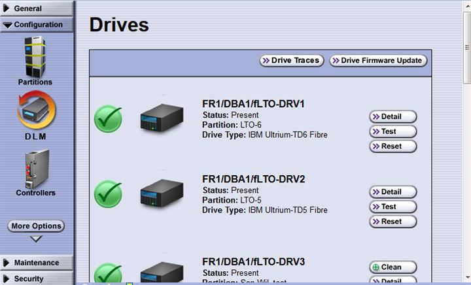
Task: Click the Partition: LTO-6 text
Action: click(232, 125)
